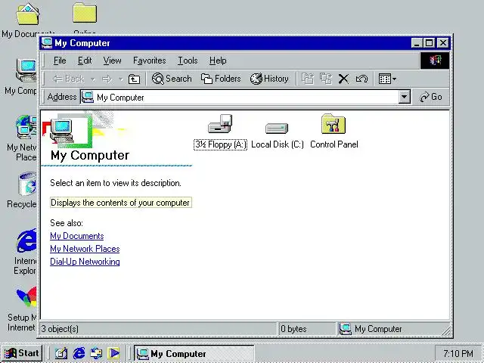
Task: Open the Back history dropdown arrow
Action: click(93, 79)
